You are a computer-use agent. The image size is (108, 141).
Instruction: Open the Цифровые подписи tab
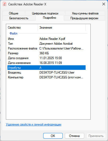click(45, 13)
